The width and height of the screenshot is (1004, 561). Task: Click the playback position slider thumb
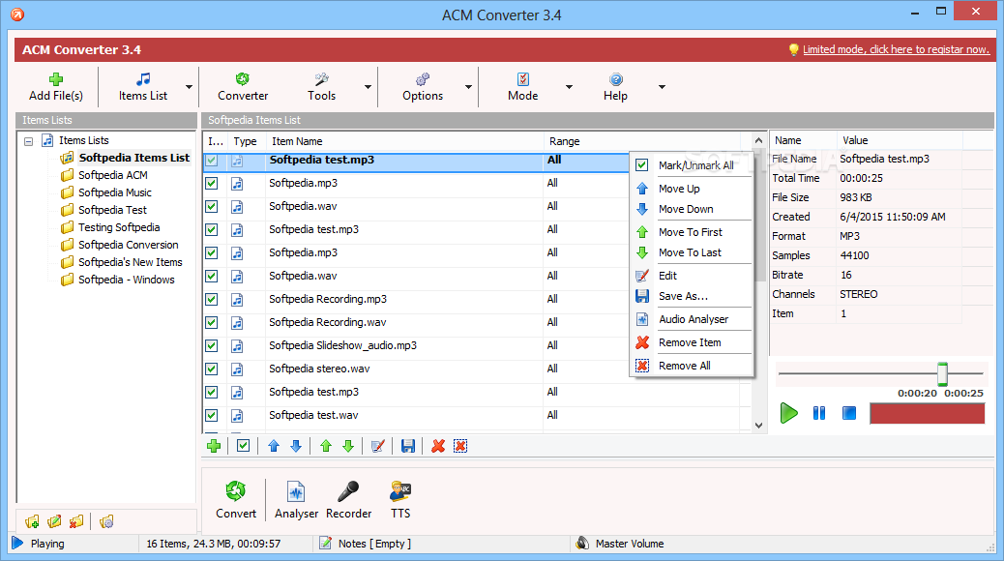pos(942,372)
